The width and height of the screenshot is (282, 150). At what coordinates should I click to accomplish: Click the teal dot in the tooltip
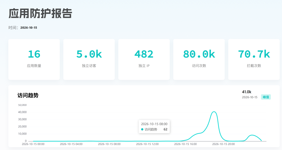coord(142,129)
